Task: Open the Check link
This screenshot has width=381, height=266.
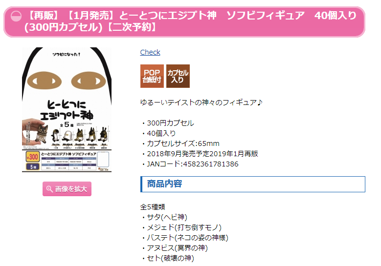Action: [x=150, y=52]
